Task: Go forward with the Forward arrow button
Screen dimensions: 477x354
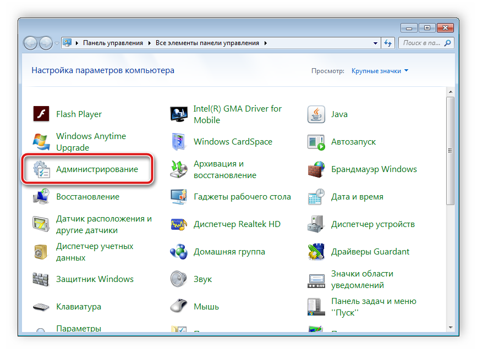Action: [46, 43]
